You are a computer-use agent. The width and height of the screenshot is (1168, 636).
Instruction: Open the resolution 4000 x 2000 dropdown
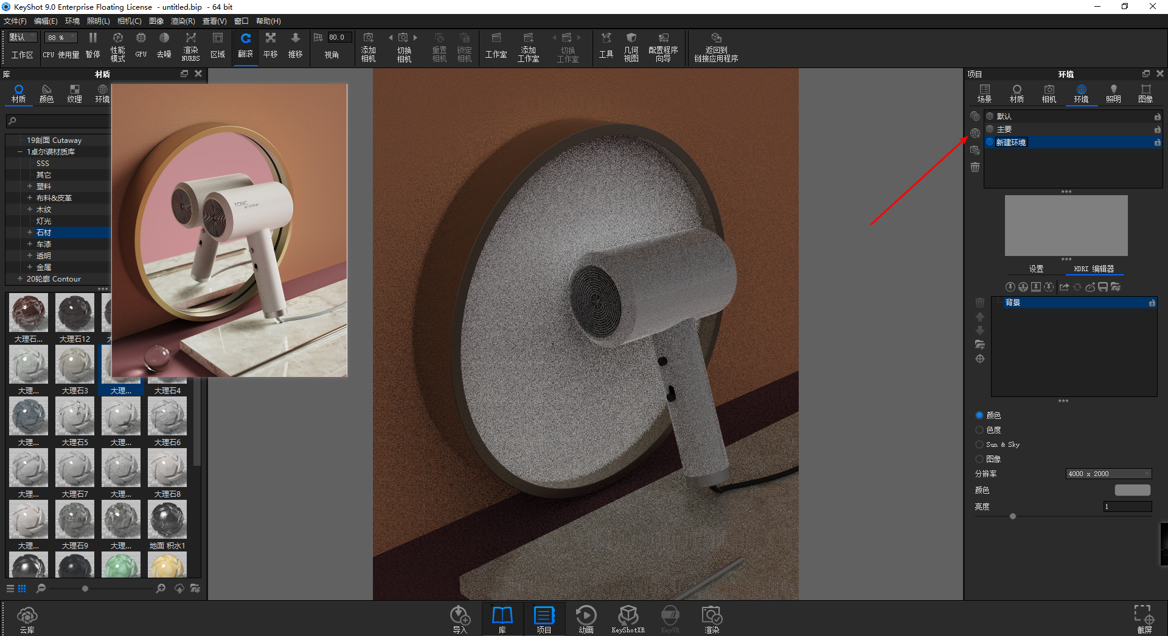1109,474
